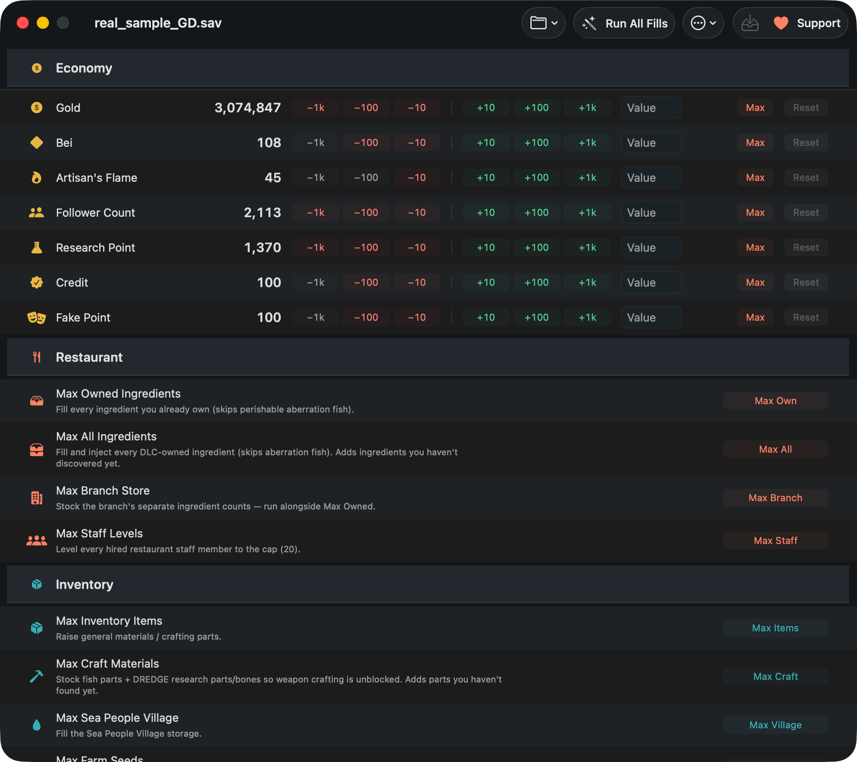Screen dimensions: 857x762
Task: Click the Bei Value input field
Action: click(x=651, y=142)
